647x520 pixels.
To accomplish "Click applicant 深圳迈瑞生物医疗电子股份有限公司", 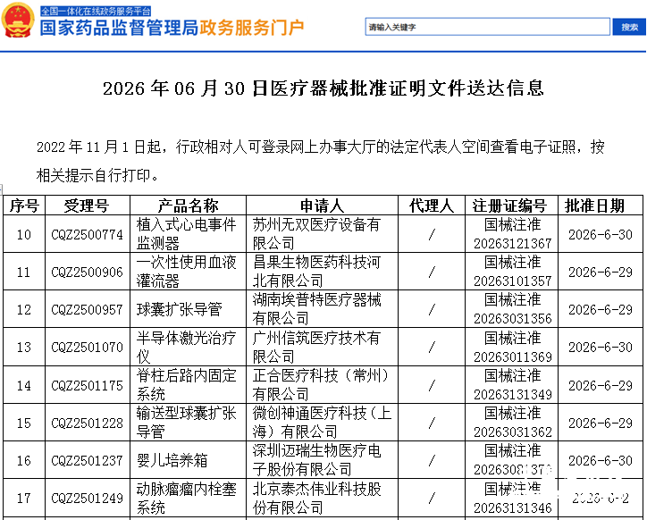I will [316, 460].
